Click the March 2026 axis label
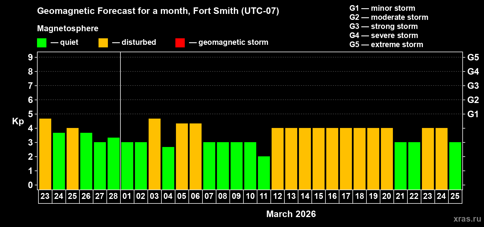Image resolution: width=484 pixels, height=227 pixels. tap(291, 214)
